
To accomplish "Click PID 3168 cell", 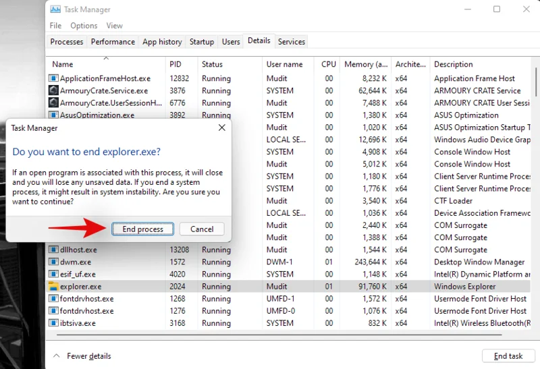I will 178,323.
